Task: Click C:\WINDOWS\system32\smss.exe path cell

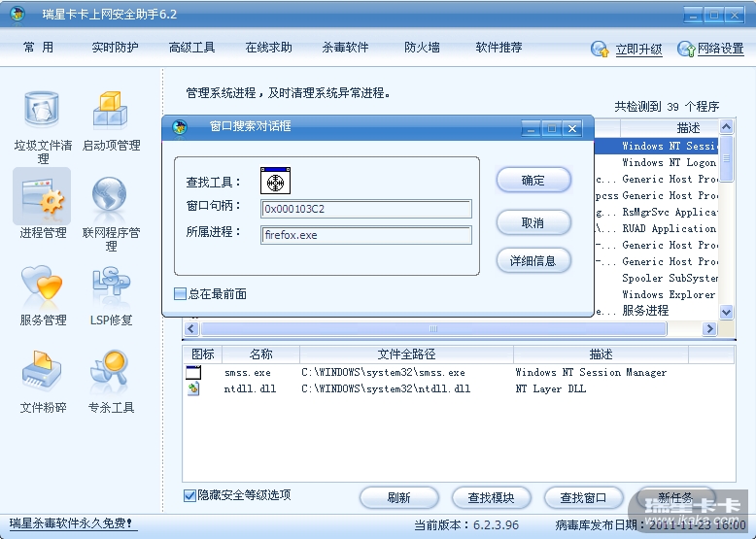Action: point(383,372)
